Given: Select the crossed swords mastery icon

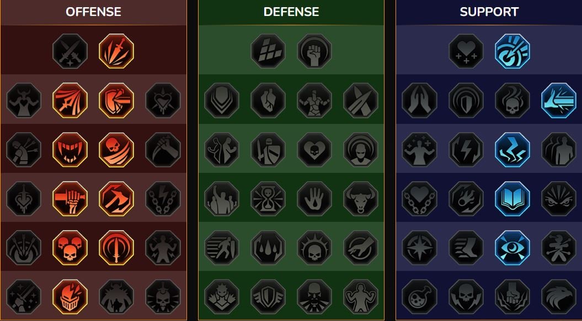Looking at the screenshot, I should click(x=70, y=51).
